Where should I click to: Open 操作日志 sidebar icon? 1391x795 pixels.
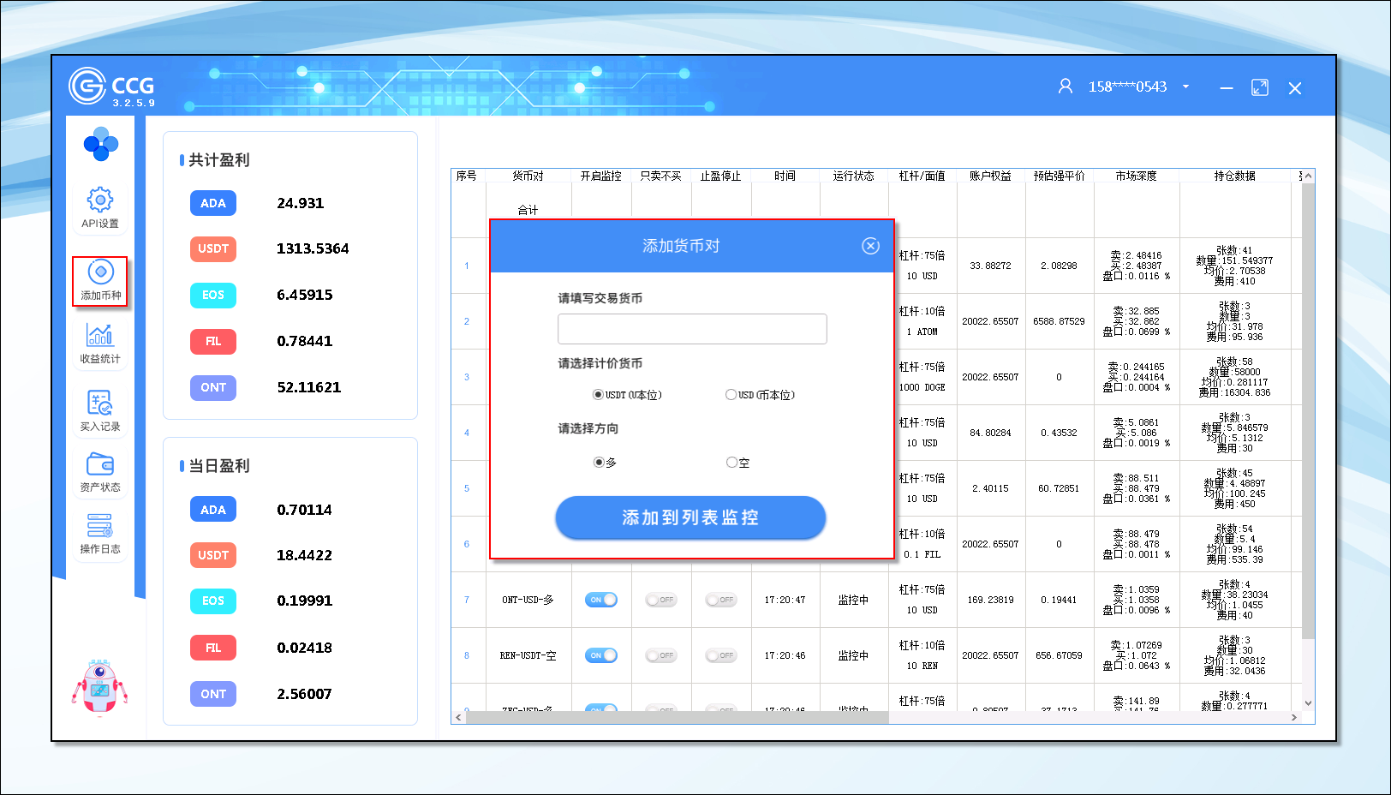point(100,525)
